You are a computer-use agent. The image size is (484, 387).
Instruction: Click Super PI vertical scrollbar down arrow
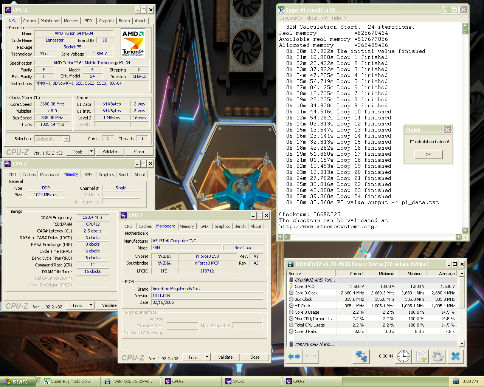[x=465, y=230]
